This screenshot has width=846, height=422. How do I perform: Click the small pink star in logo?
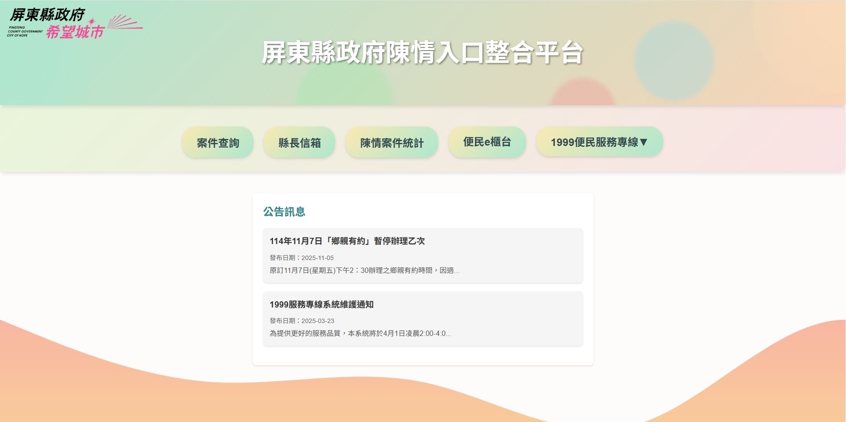[x=92, y=21]
